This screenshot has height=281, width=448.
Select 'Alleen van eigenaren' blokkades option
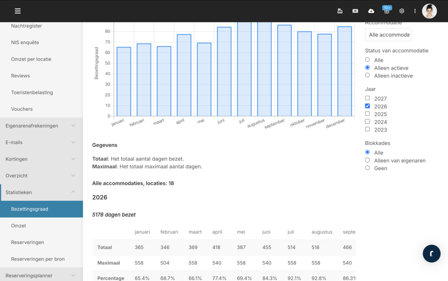click(x=367, y=160)
